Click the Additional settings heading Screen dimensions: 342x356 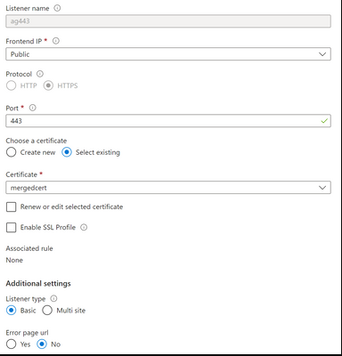coord(38,283)
